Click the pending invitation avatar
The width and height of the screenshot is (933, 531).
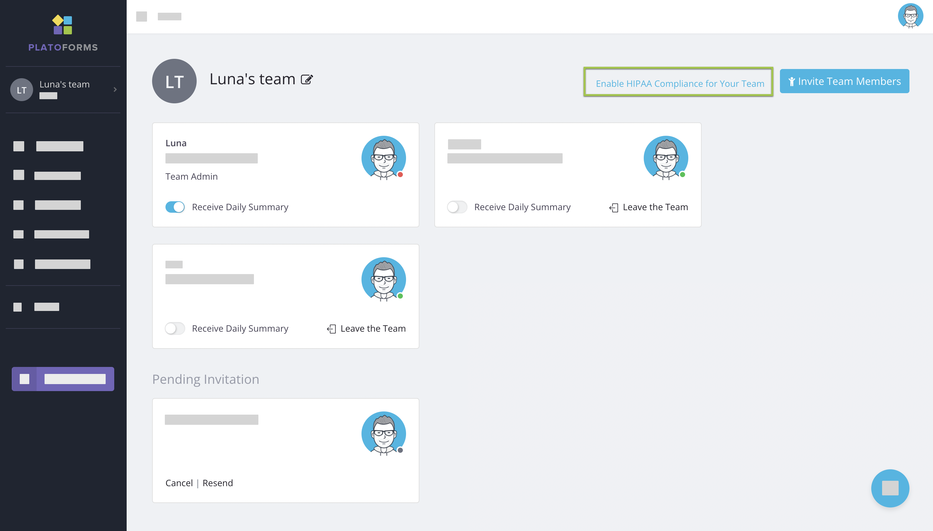(x=383, y=434)
